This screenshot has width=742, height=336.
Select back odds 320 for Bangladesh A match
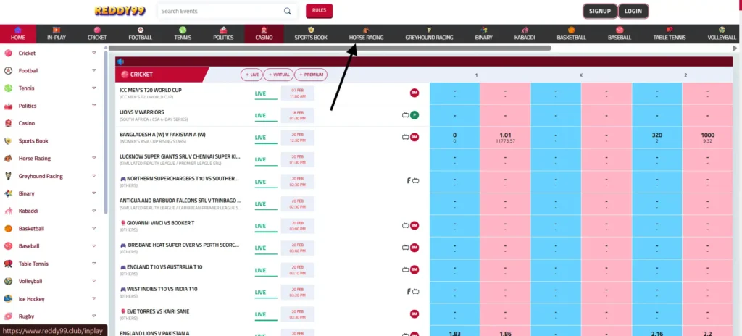click(656, 138)
